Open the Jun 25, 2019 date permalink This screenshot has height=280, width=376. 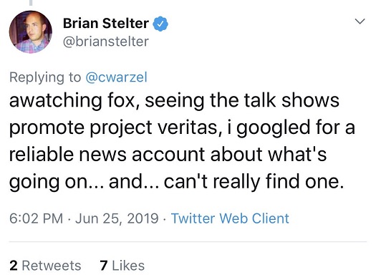(x=117, y=218)
